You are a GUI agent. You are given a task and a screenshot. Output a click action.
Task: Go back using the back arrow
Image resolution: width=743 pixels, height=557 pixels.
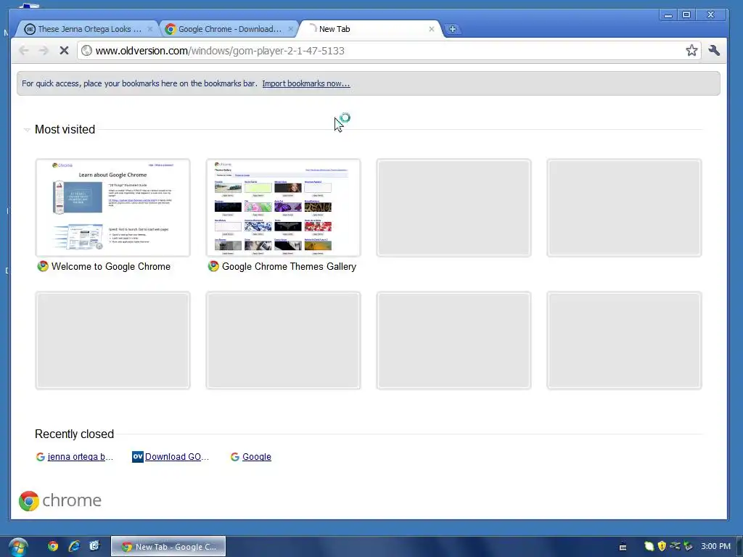point(24,50)
